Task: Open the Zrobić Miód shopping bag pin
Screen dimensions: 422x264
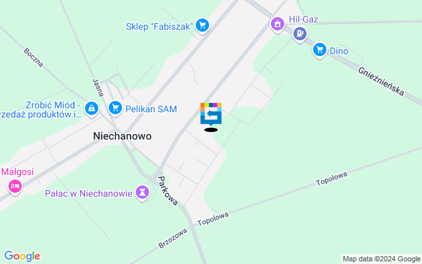Action: click(x=92, y=109)
